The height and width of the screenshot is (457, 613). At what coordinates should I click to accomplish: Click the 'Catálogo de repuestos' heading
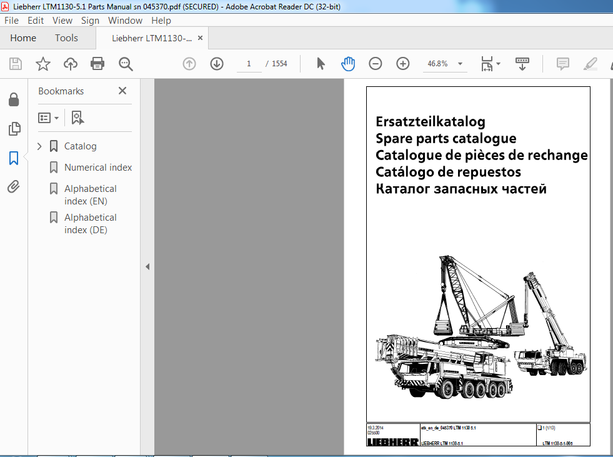tap(448, 172)
